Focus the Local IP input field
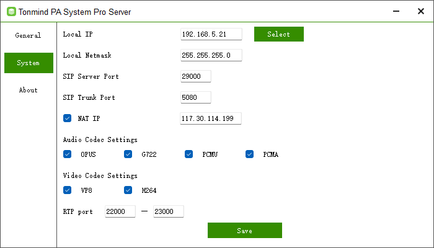The image size is (434, 248). [x=211, y=34]
